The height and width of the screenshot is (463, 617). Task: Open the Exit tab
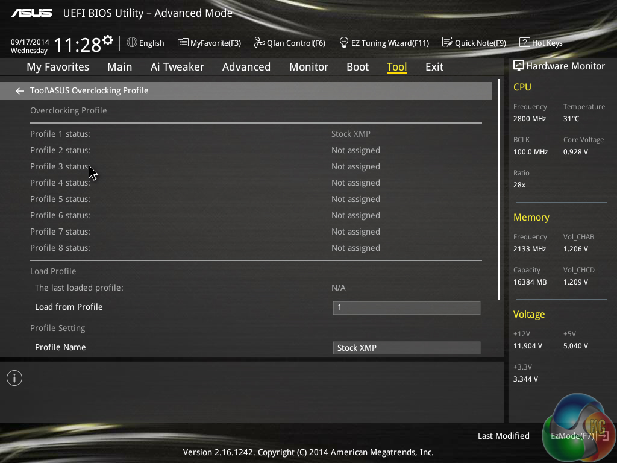click(x=434, y=67)
